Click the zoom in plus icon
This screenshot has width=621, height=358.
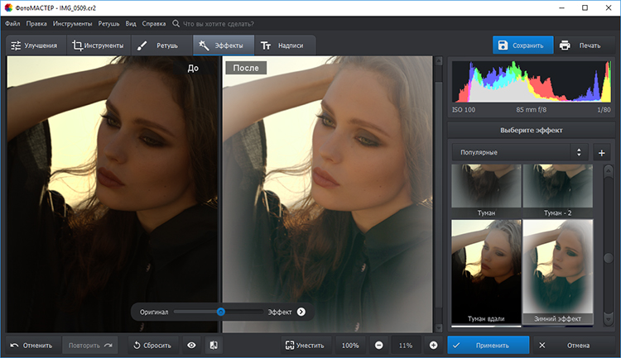[433, 345]
